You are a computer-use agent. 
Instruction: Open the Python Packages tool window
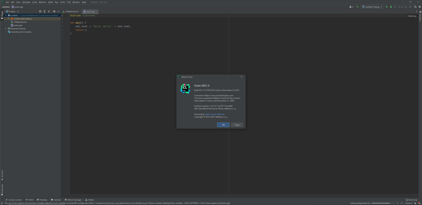tap(73, 200)
